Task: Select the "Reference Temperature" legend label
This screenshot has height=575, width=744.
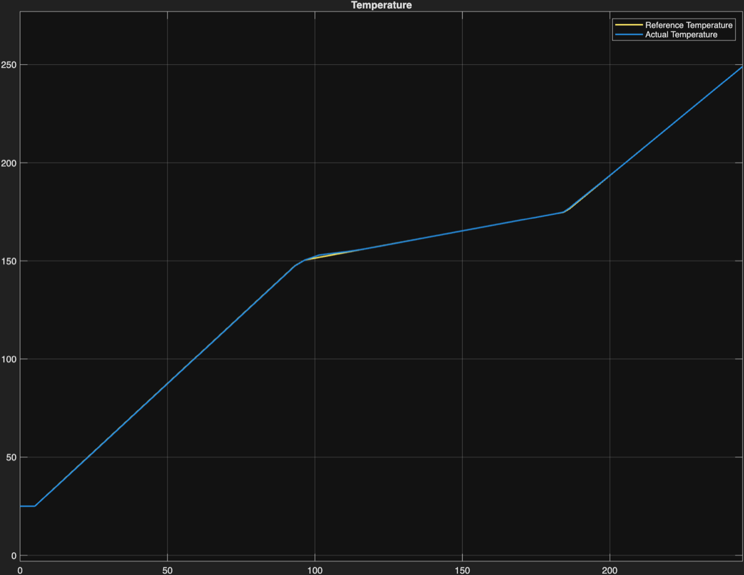Action: pyautogui.click(x=689, y=25)
